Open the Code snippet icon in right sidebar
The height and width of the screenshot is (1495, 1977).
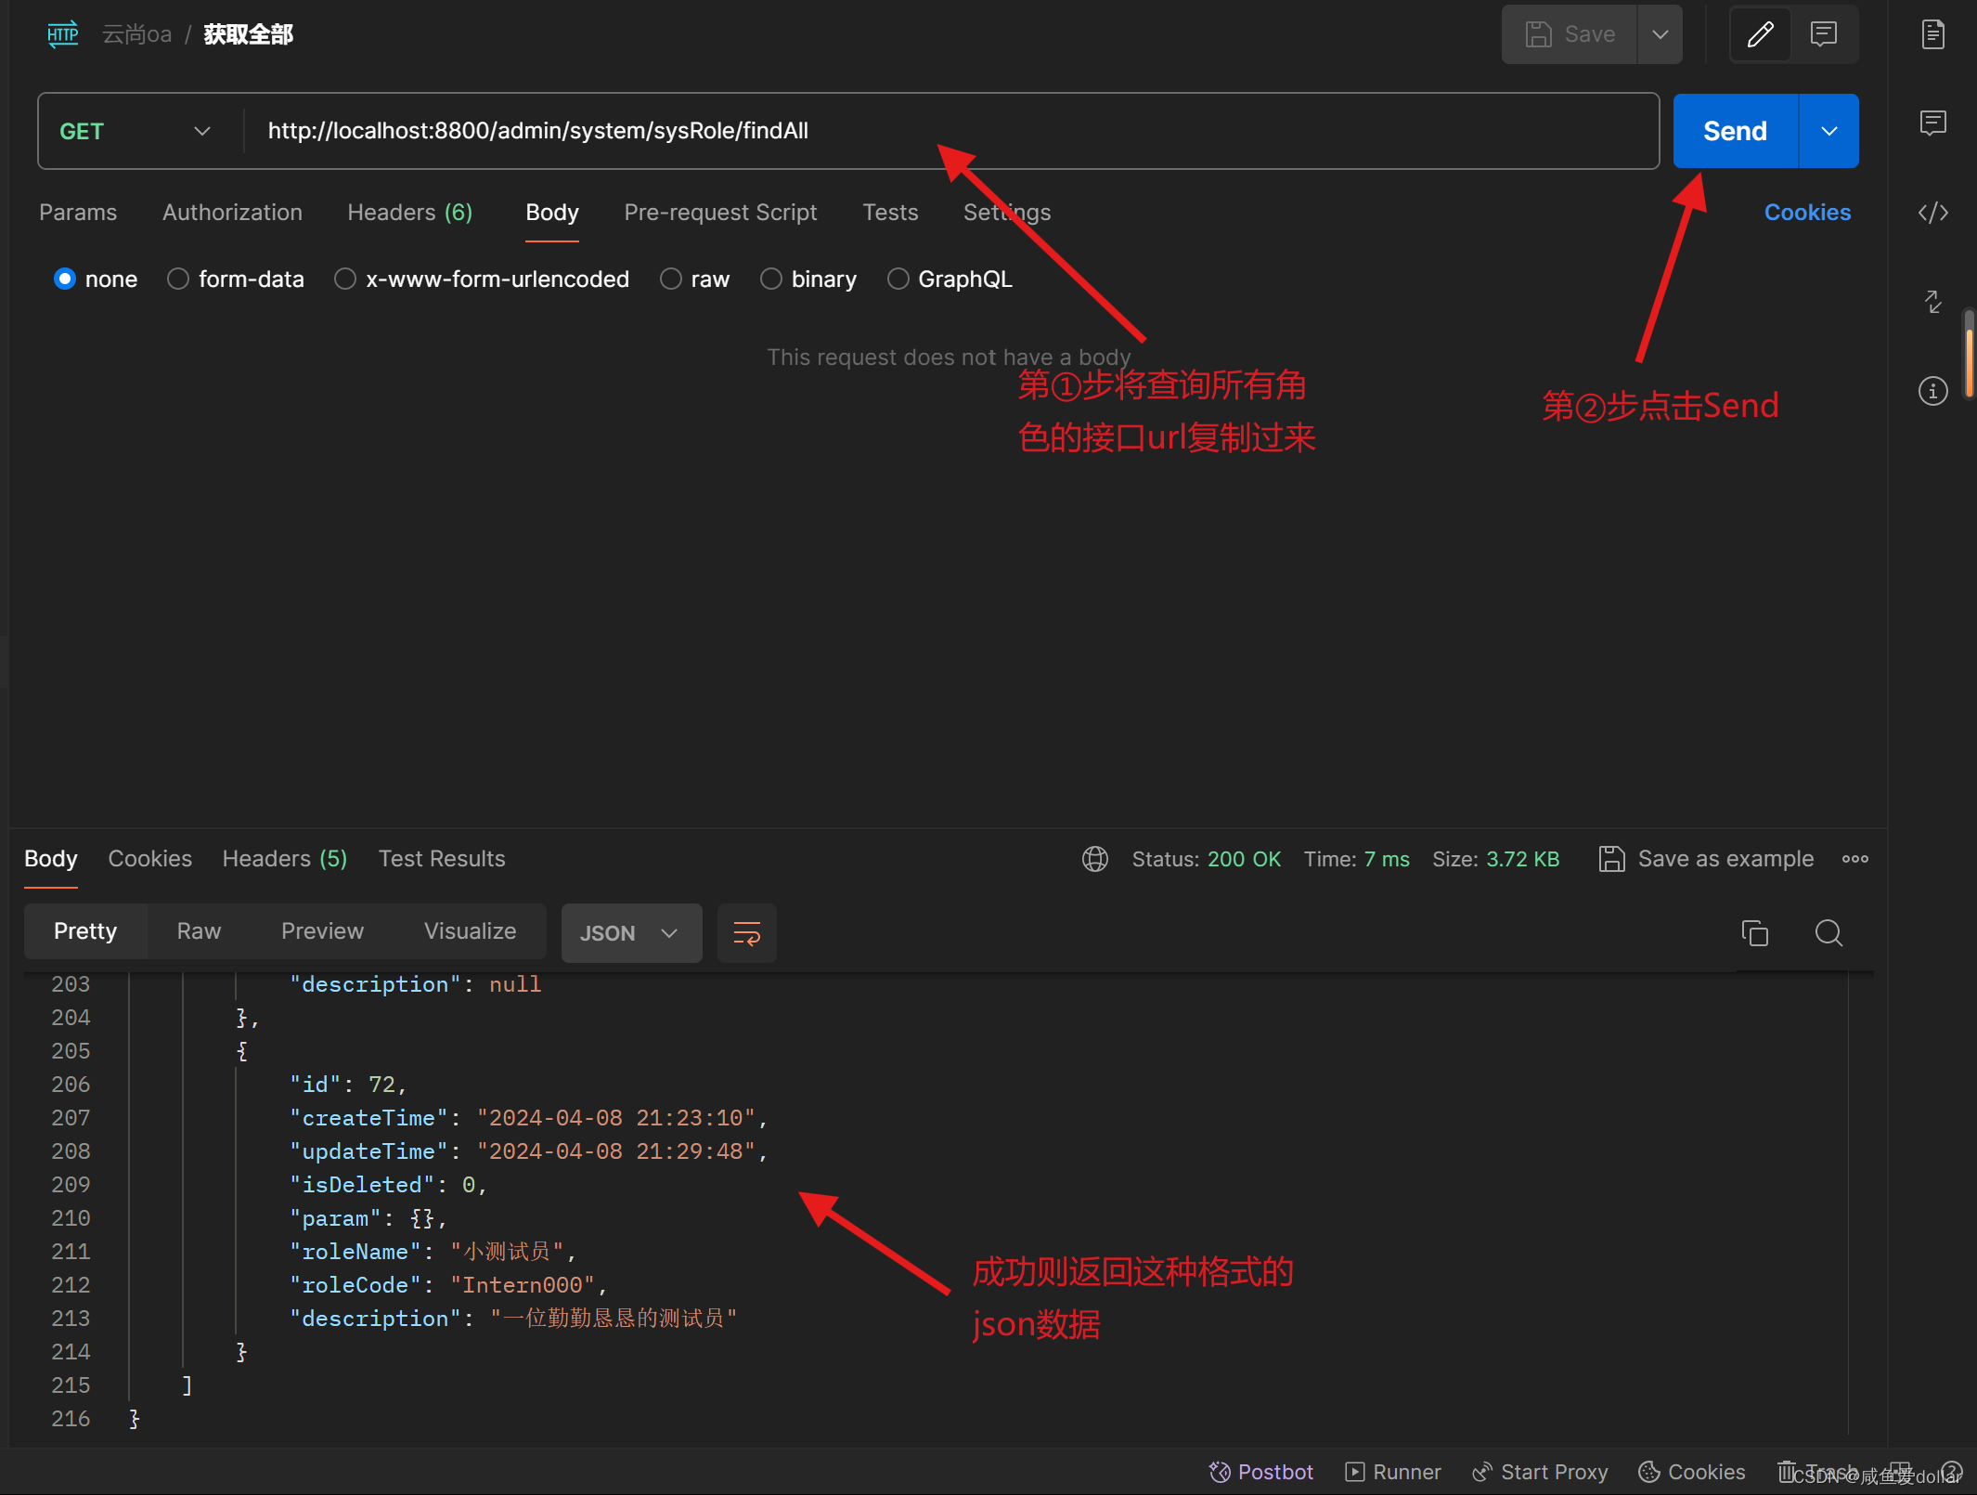pyautogui.click(x=1932, y=213)
